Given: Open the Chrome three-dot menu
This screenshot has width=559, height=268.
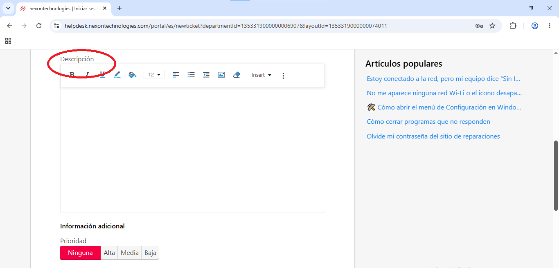Looking at the screenshot, I should 550,26.
